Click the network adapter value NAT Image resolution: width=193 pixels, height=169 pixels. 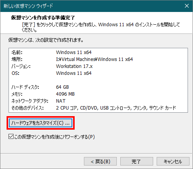coord(61,101)
